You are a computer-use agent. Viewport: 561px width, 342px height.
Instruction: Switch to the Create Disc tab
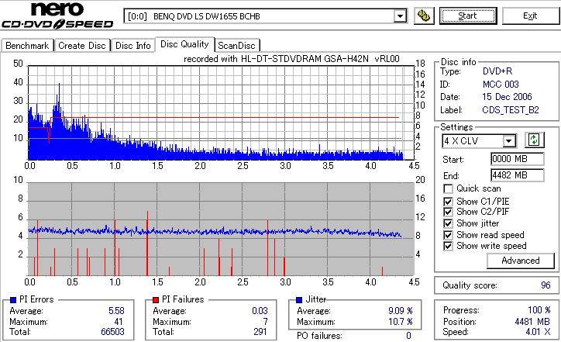click(x=82, y=46)
